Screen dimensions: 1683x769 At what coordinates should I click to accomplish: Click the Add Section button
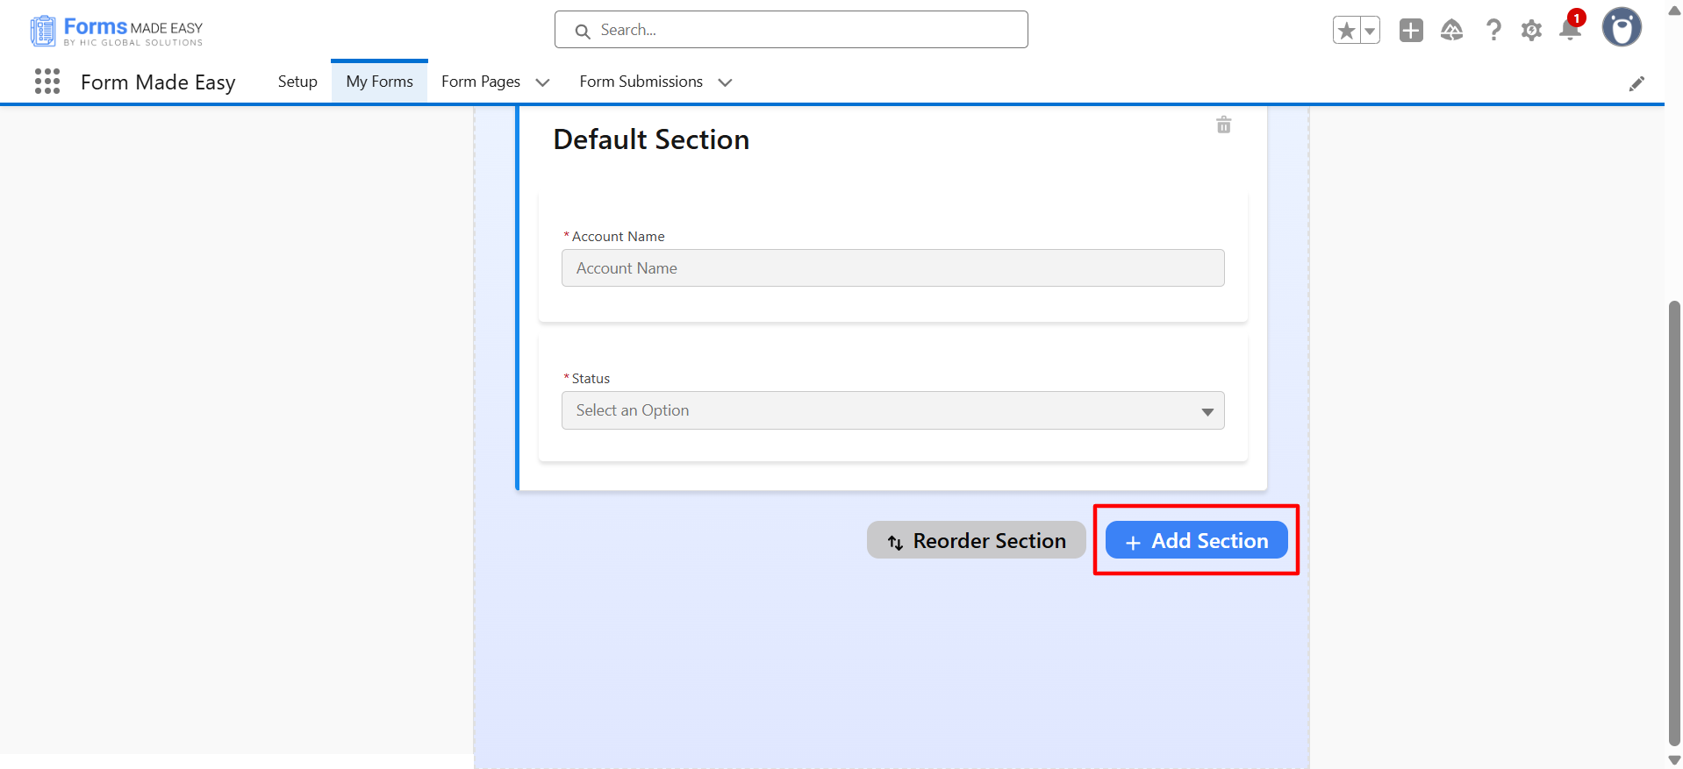tap(1196, 540)
